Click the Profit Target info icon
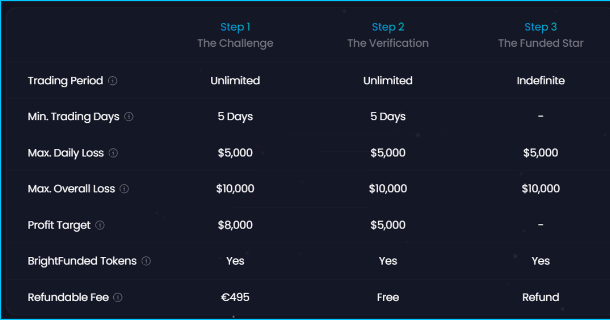610x320 pixels. 100,225
